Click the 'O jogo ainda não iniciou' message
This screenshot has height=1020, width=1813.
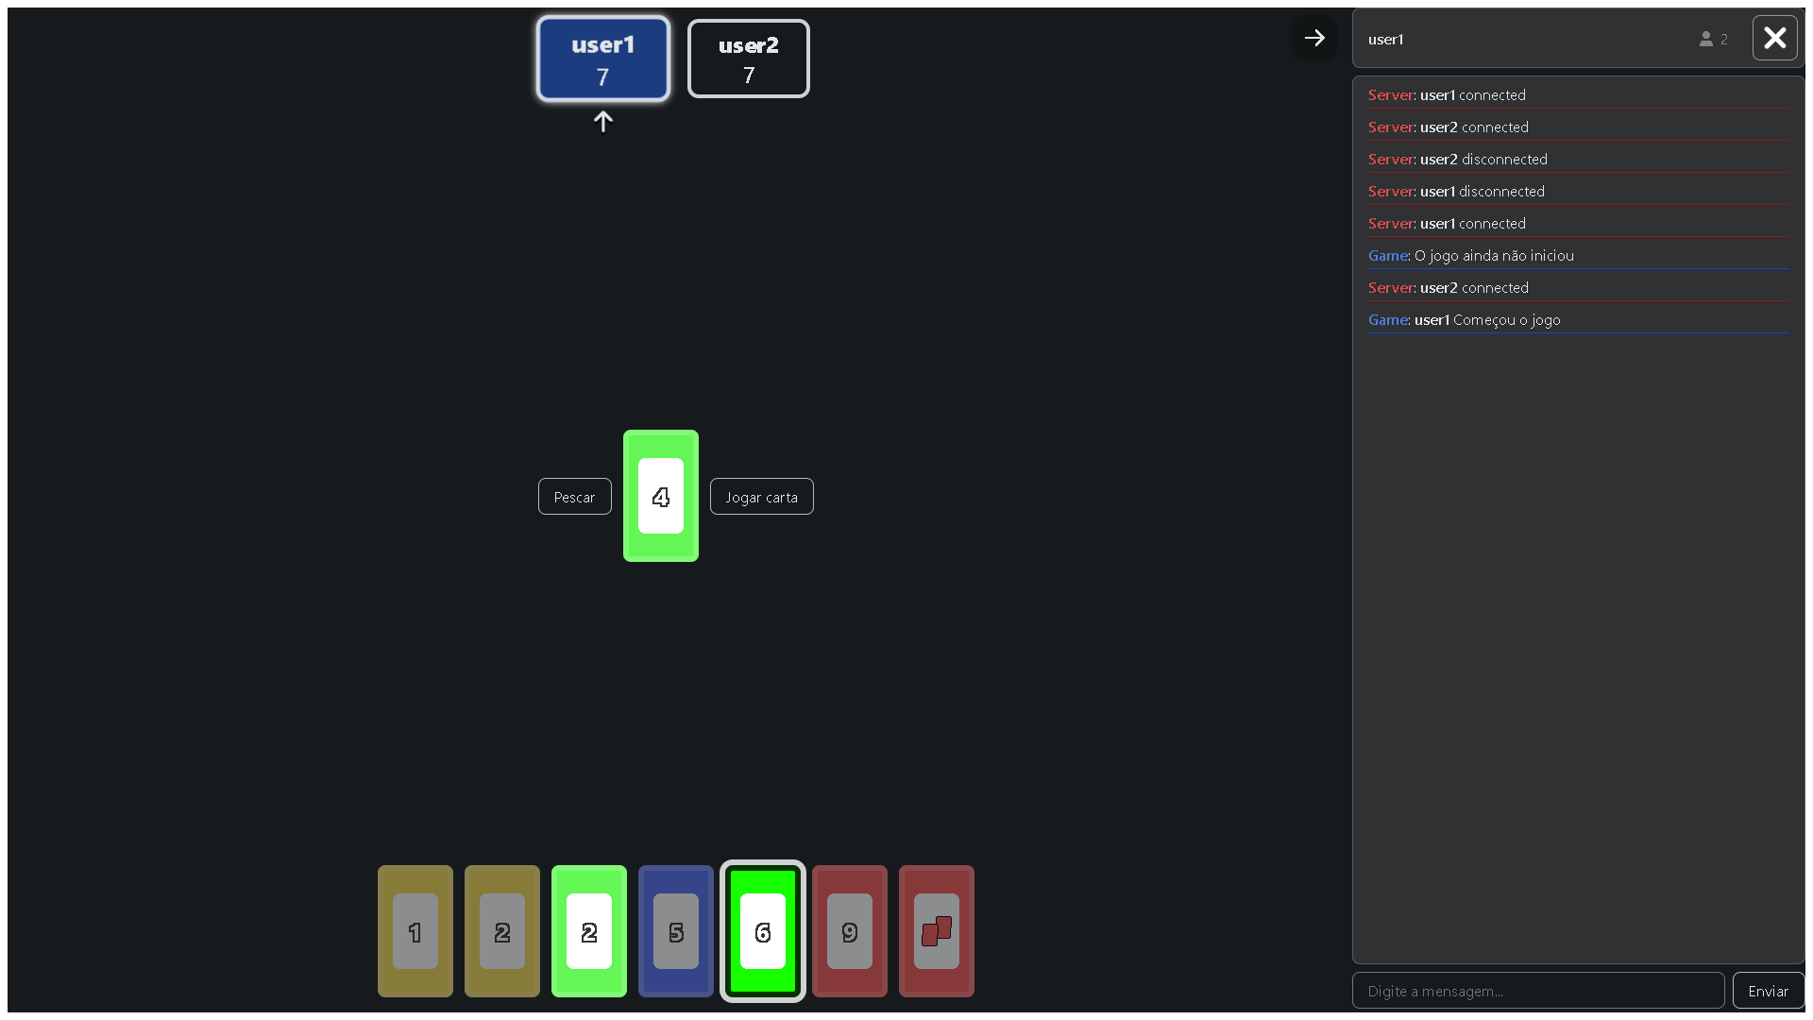click(1578, 255)
